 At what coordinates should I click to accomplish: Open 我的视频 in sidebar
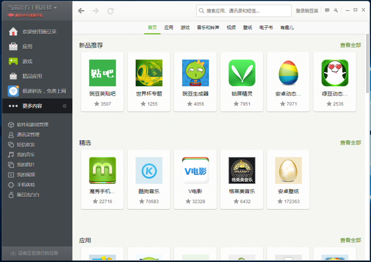(x=26, y=175)
